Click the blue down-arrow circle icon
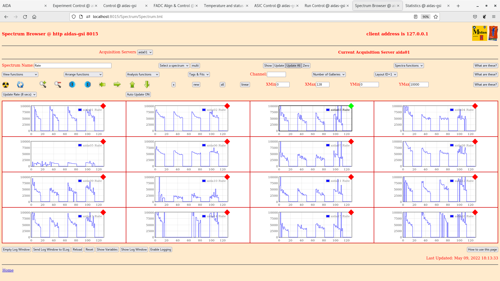Image resolution: width=500 pixels, height=281 pixels. click(x=72, y=84)
